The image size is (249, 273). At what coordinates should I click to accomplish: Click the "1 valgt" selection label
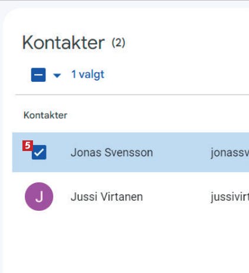point(88,75)
